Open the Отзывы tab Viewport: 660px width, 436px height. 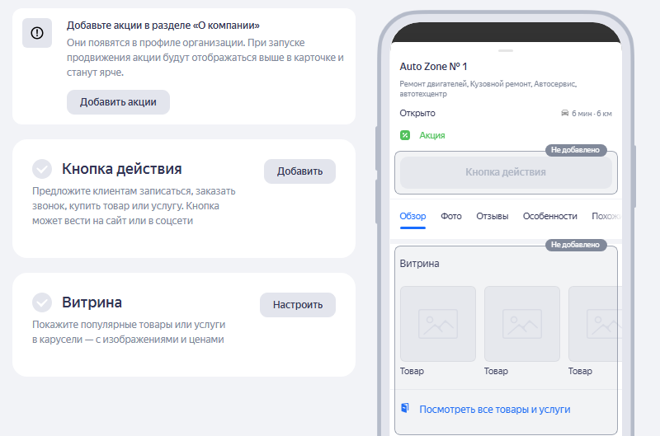point(492,216)
